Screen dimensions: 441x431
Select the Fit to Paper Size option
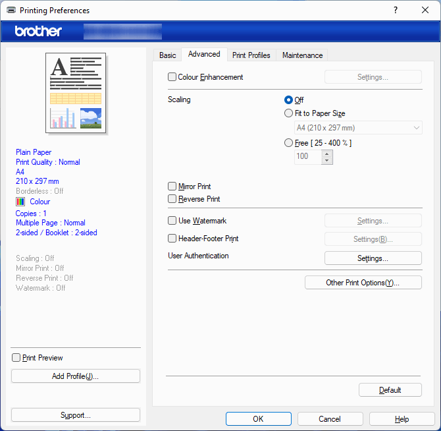(x=288, y=113)
